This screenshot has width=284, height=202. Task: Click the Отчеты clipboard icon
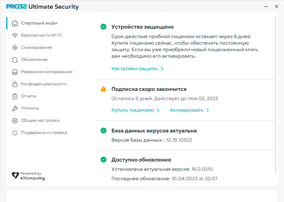[x=15, y=96]
